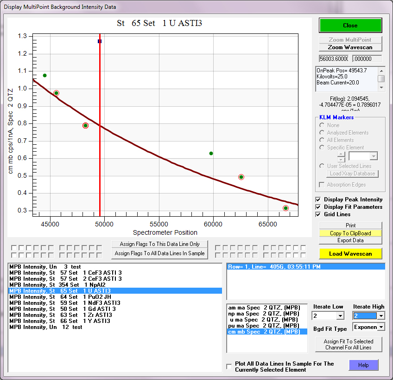Open the Iterate High dropdown
Image resolution: width=393 pixels, height=380 pixels.
click(x=381, y=316)
